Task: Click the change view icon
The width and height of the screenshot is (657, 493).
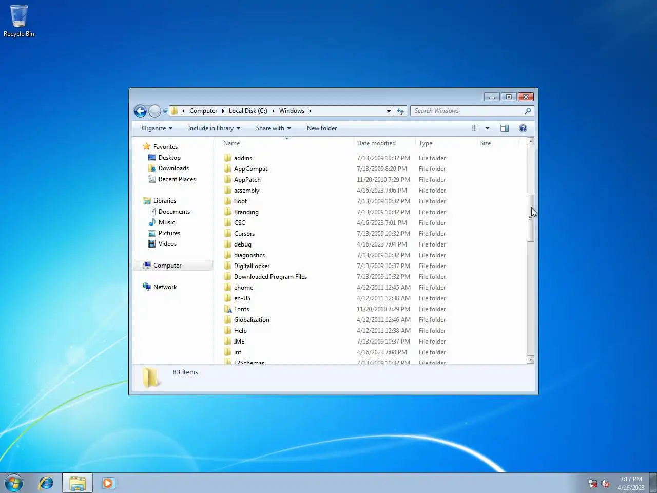Action: point(476,128)
